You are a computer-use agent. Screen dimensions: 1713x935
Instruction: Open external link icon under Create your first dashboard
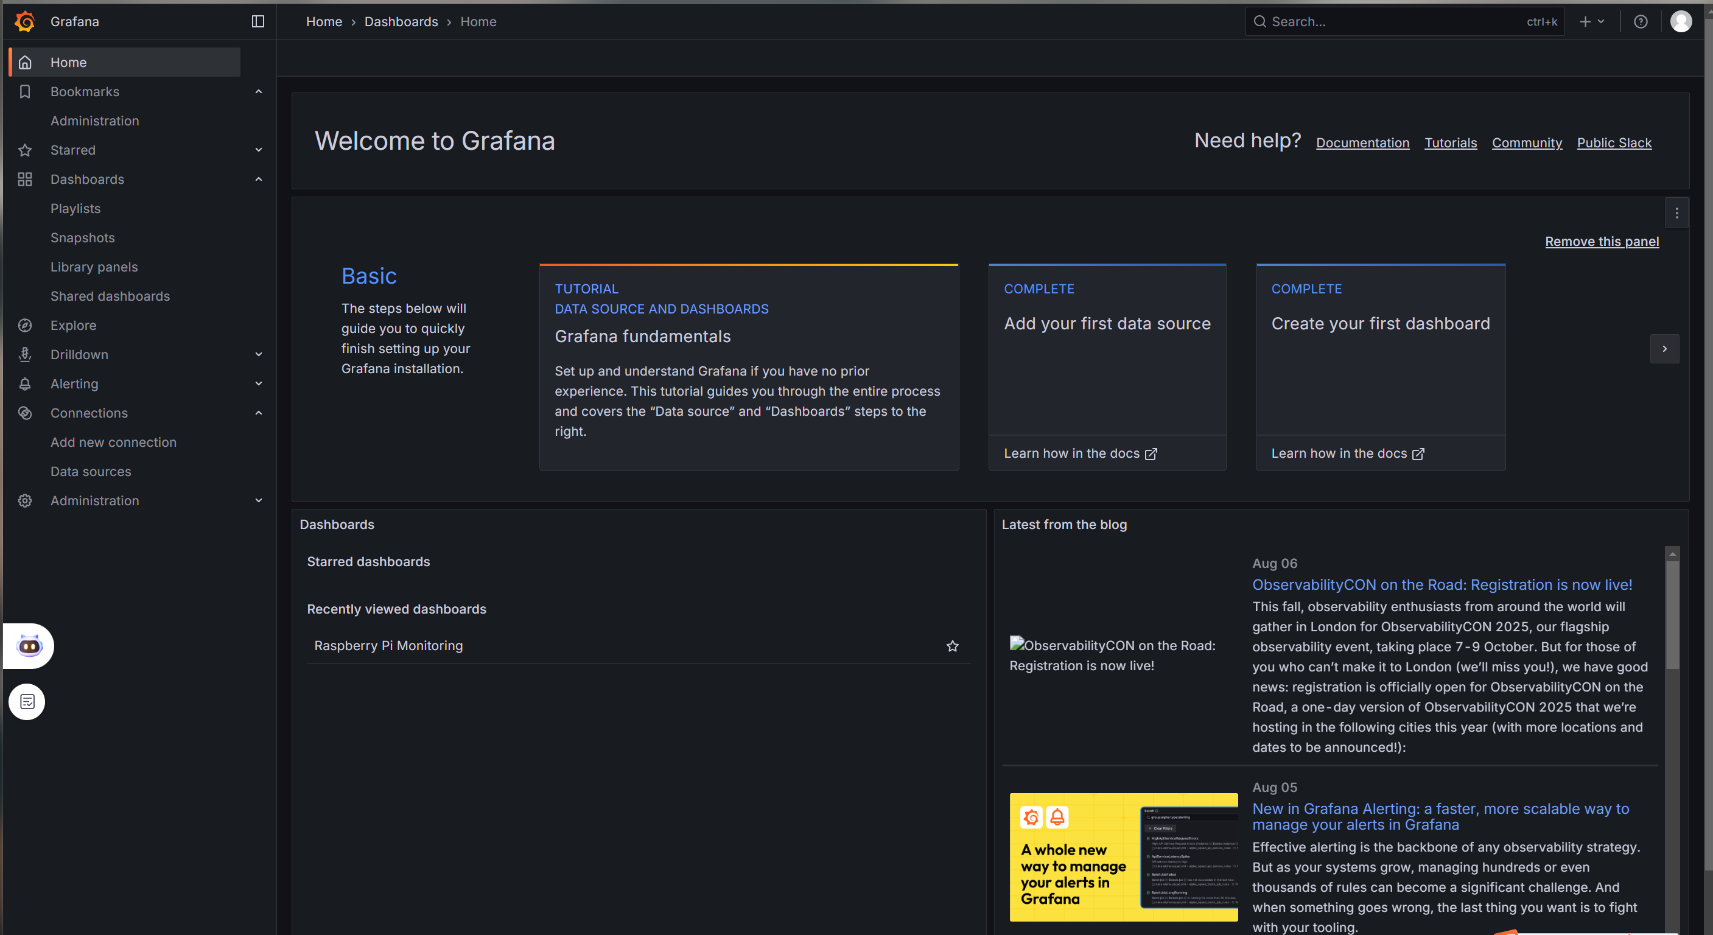1418,453
